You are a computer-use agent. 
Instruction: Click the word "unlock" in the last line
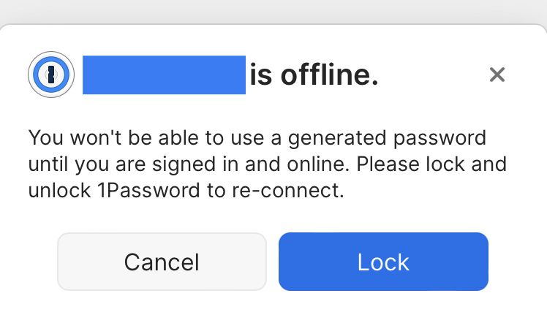point(60,191)
